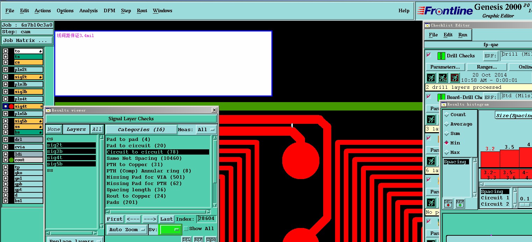Select the Min radio option

pos(447,143)
